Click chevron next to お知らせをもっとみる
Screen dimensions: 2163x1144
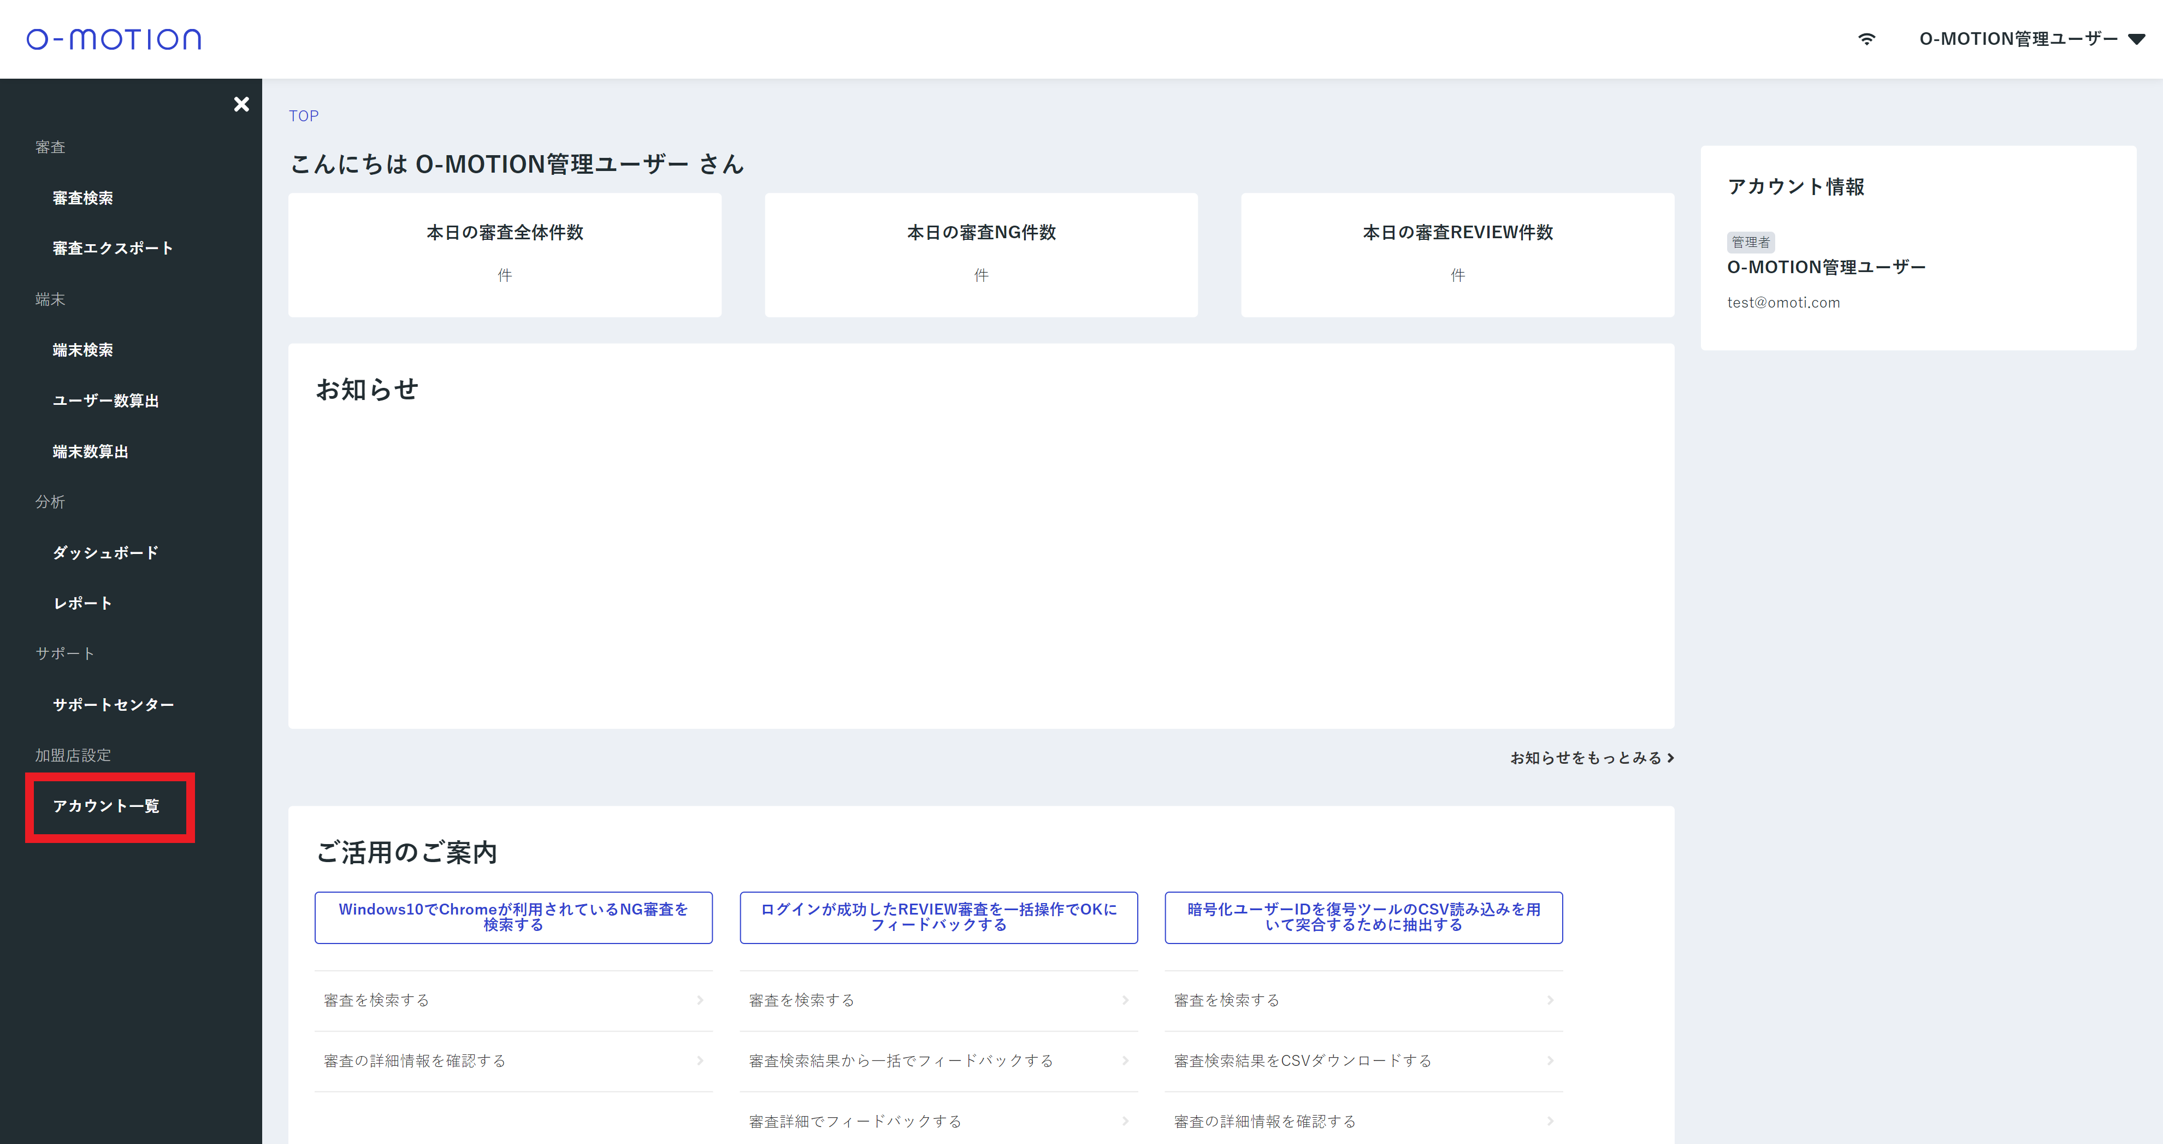pos(1670,758)
